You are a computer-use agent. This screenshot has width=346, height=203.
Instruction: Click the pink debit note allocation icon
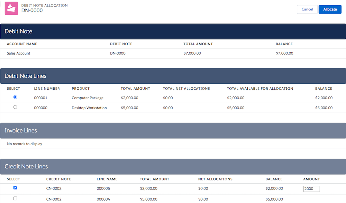(11, 8)
